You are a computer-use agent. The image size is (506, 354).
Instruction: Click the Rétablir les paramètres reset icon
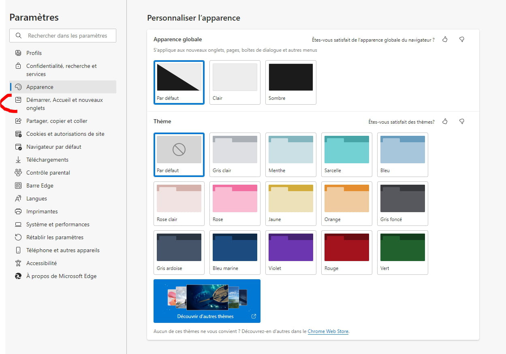[18, 237]
